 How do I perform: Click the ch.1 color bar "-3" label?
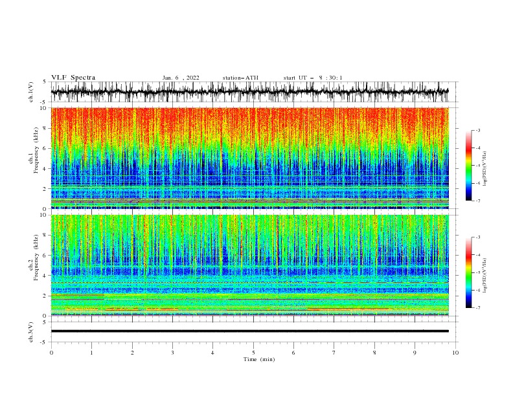point(478,130)
